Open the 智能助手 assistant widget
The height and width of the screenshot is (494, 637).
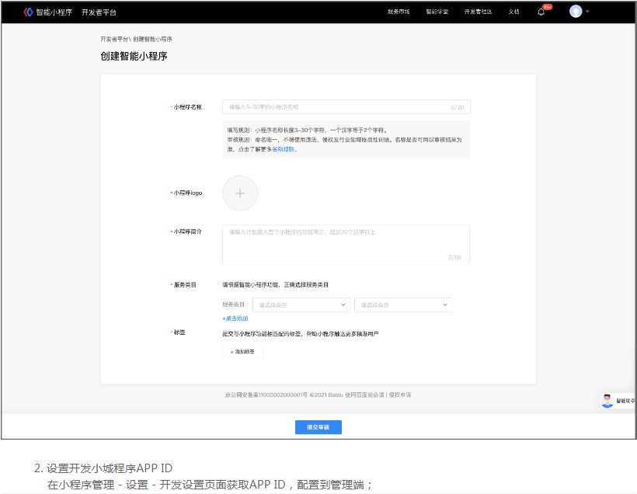tap(618, 401)
